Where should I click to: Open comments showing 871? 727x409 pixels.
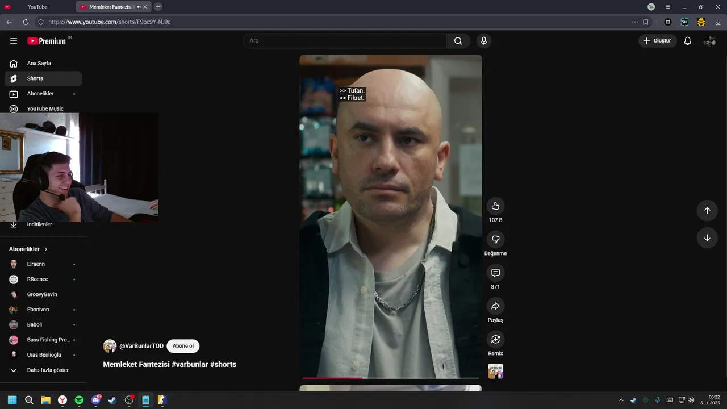pos(495,273)
